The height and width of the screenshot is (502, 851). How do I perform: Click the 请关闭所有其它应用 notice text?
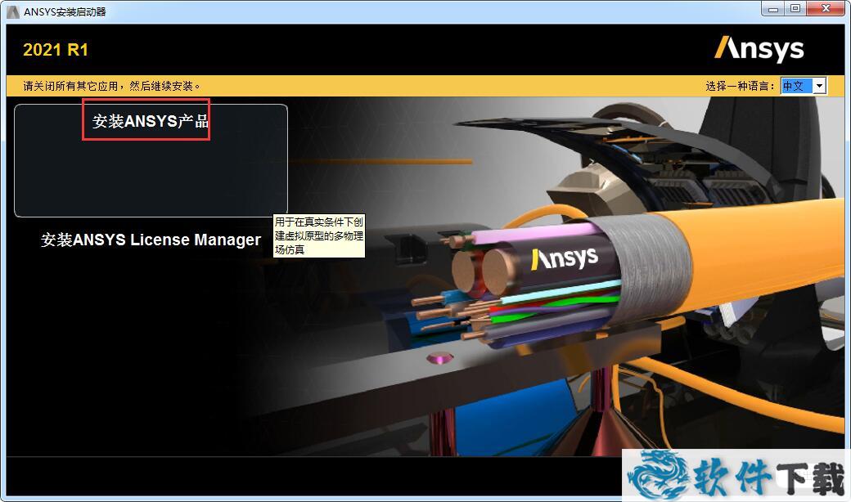pos(112,86)
